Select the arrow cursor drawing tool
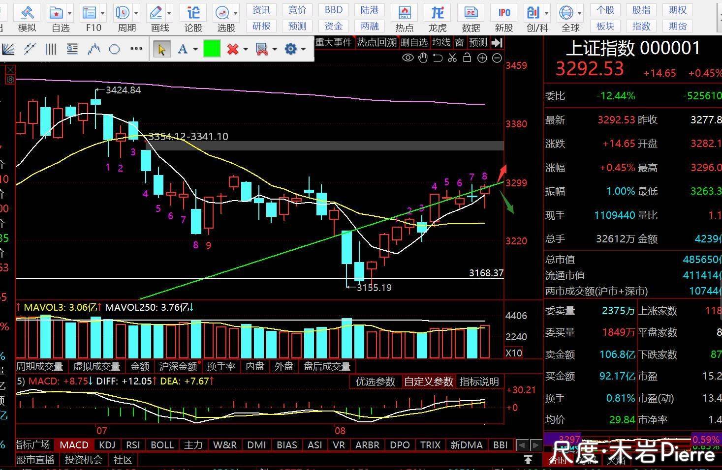 click(x=161, y=49)
